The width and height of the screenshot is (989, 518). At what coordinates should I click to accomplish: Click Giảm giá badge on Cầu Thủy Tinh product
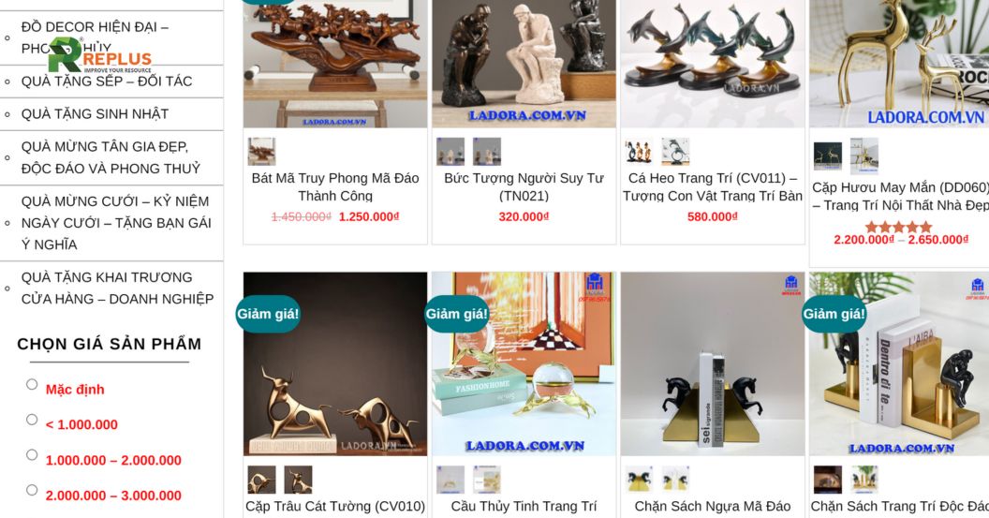[x=457, y=314]
